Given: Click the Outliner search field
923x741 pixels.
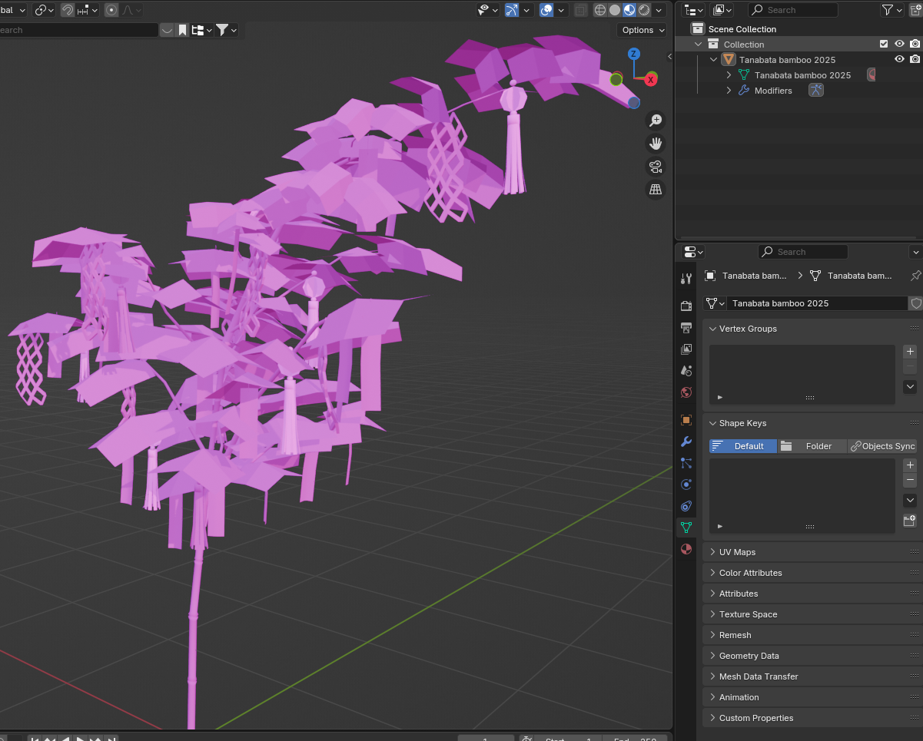Looking at the screenshot, I should (x=793, y=10).
